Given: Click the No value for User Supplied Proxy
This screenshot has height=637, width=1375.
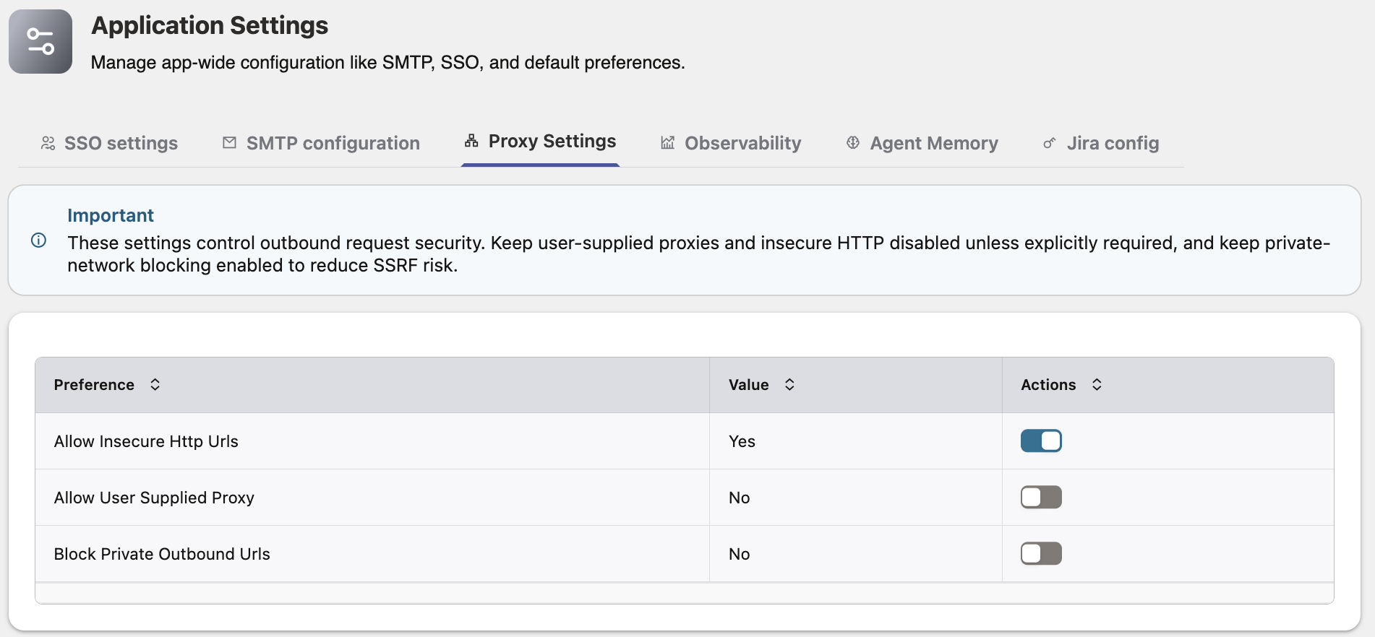Looking at the screenshot, I should coord(739,498).
